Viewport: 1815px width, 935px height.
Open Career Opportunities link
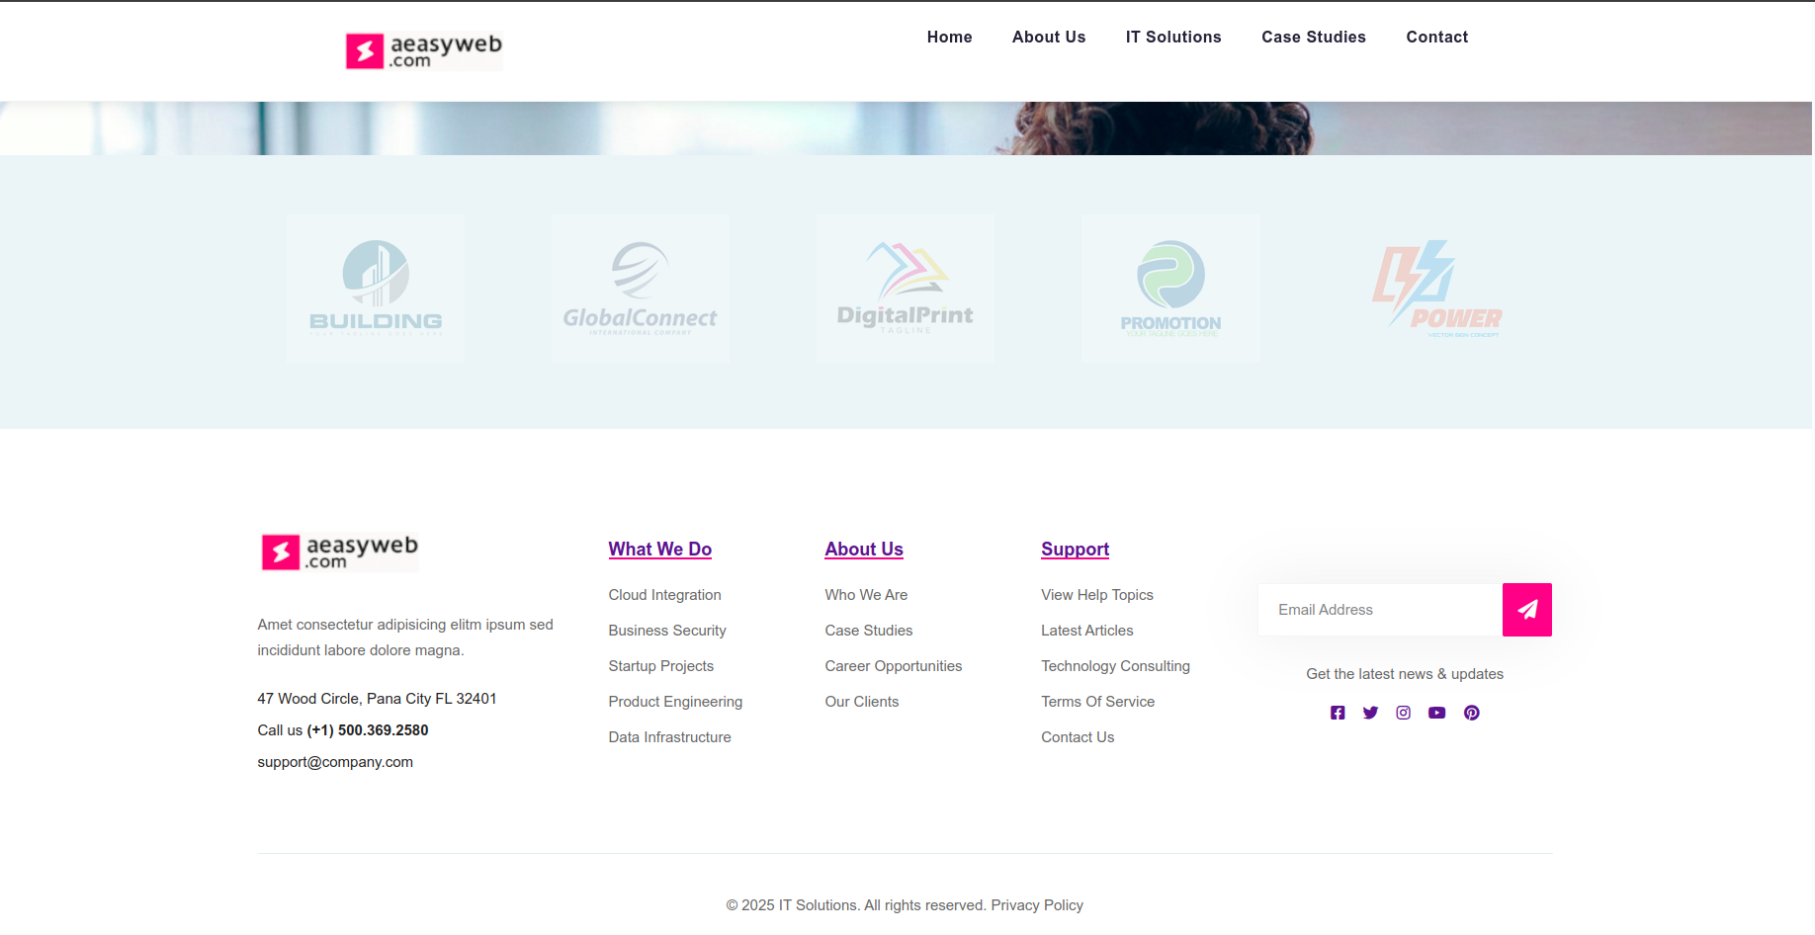pos(894,666)
